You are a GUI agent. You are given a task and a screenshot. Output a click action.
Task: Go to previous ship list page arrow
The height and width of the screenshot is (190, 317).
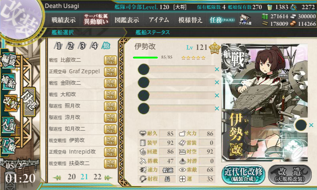coord(57,177)
